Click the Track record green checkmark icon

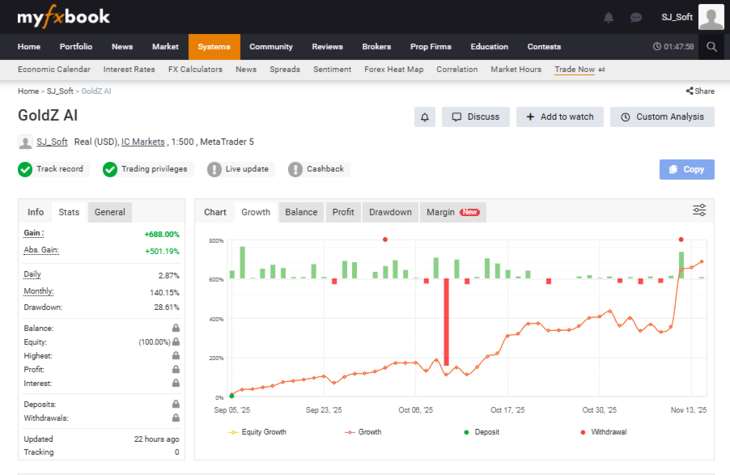click(x=25, y=169)
